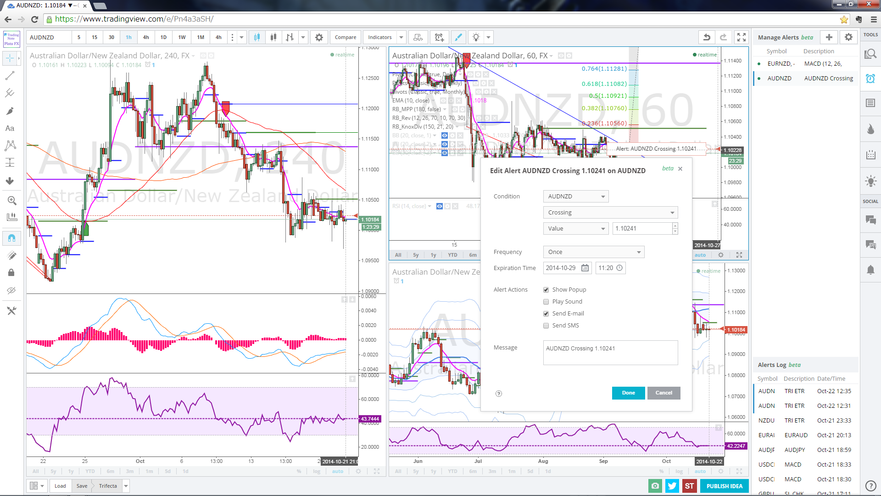881x496 pixels.
Task: Click Done to save the alert
Action: pos(628,393)
